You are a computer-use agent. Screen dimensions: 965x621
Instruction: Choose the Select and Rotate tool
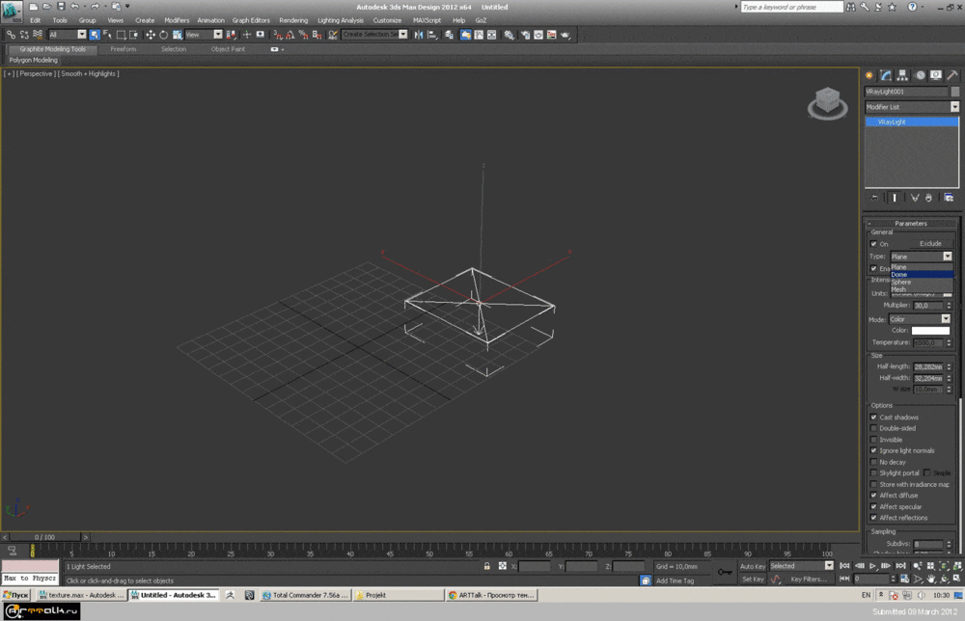[164, 35]
